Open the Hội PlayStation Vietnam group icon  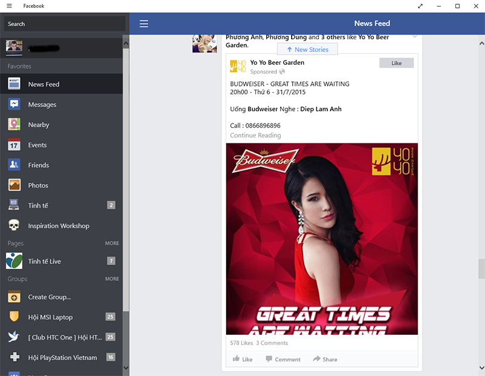[x=14, y=357]
